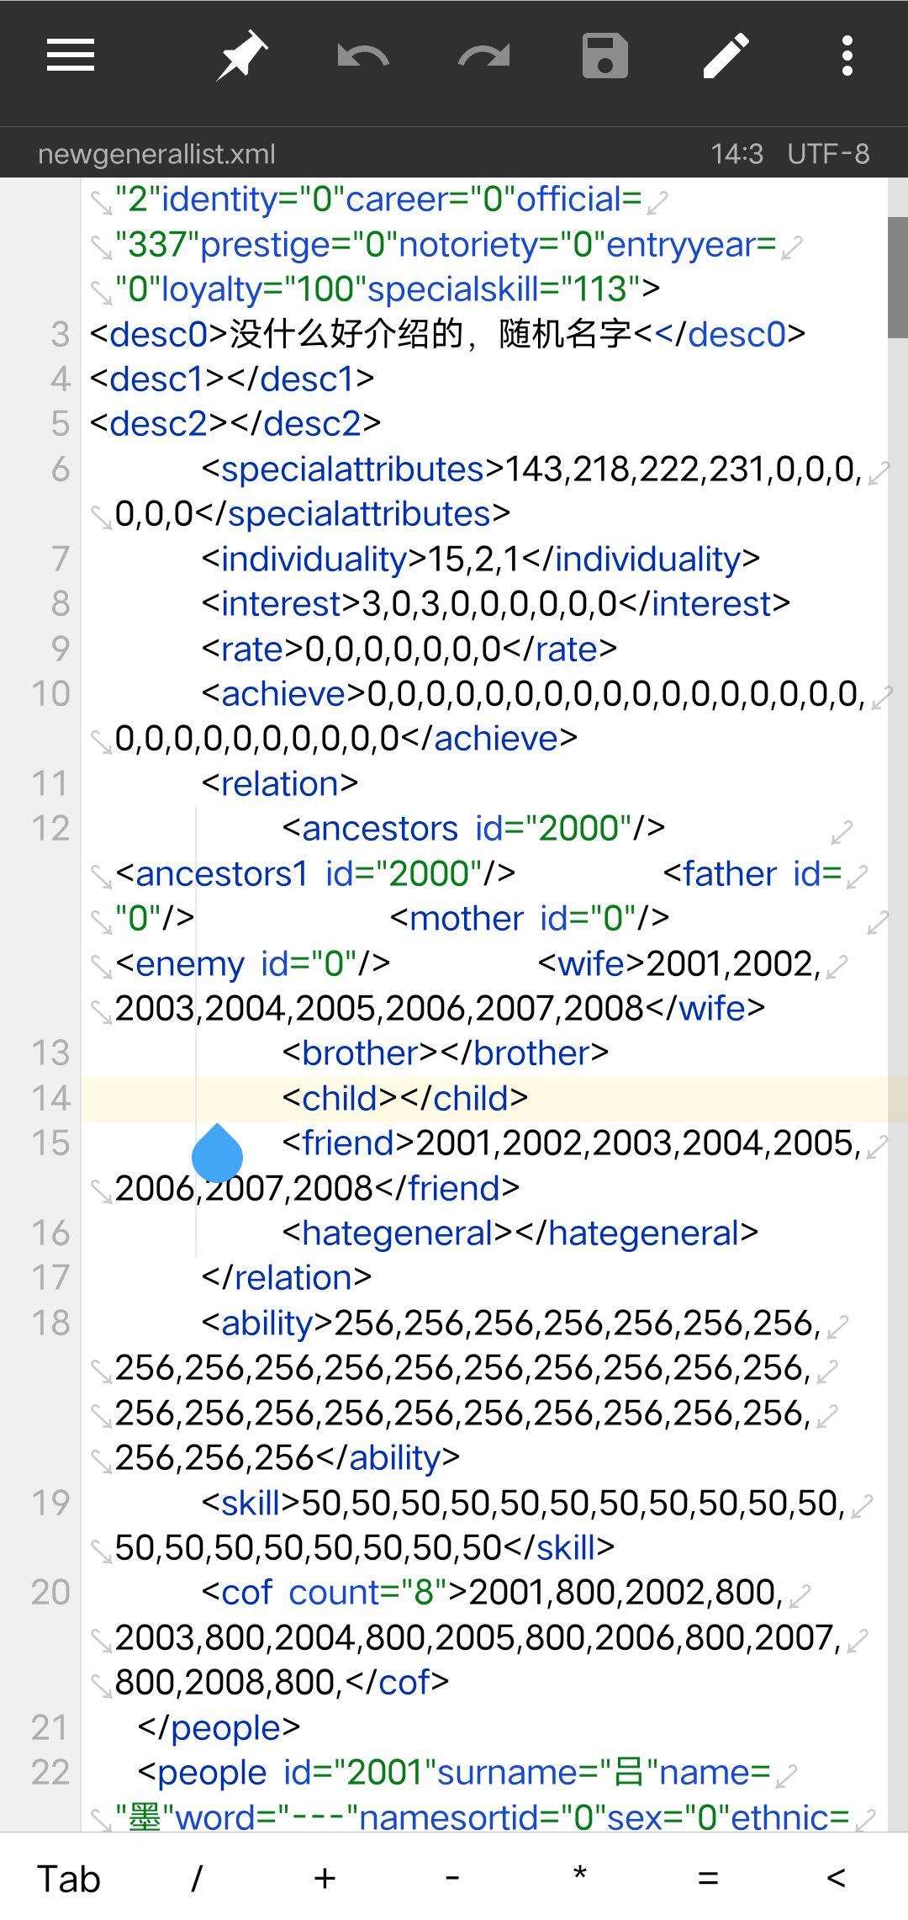
Task: Insert slash from the shortcut bar
Action: (x=197, y=1879)
